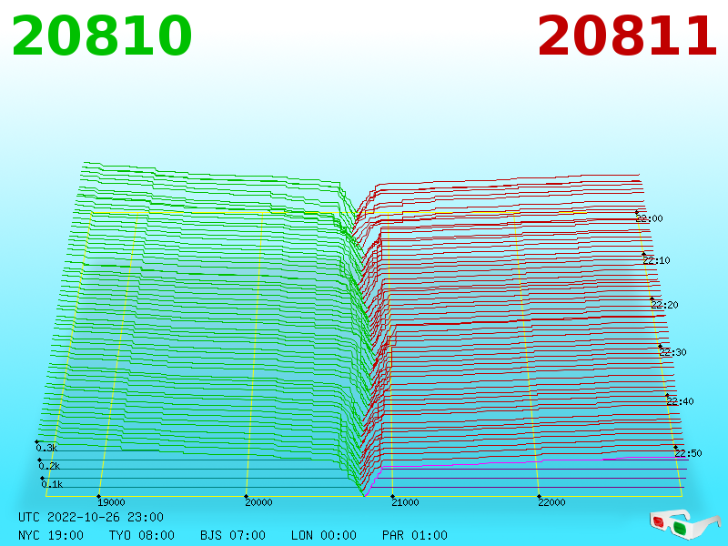Click the 19000 price axis label

pos(111,502)
